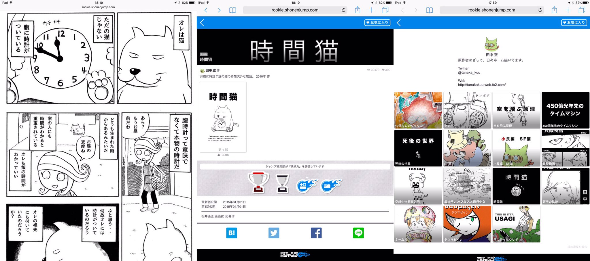Click 規約違反を報告 report link
The image size is (590, 261).
(577, 247)
